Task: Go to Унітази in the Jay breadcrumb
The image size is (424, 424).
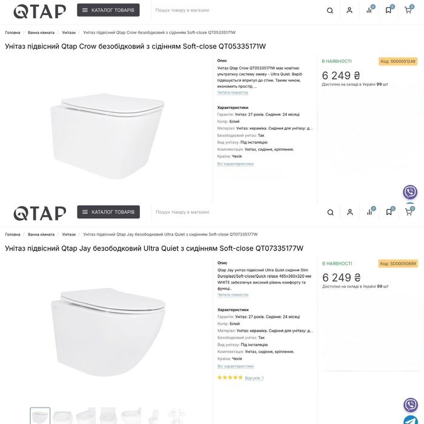Action: 68,234
